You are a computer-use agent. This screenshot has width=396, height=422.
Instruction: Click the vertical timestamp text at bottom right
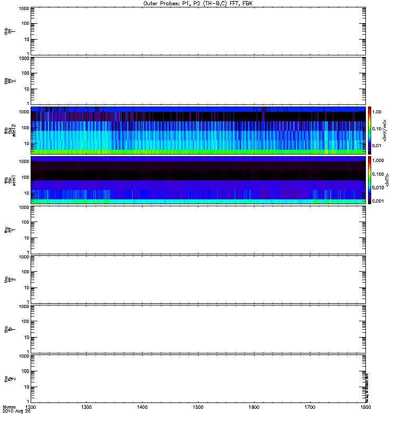pos(367,388)
